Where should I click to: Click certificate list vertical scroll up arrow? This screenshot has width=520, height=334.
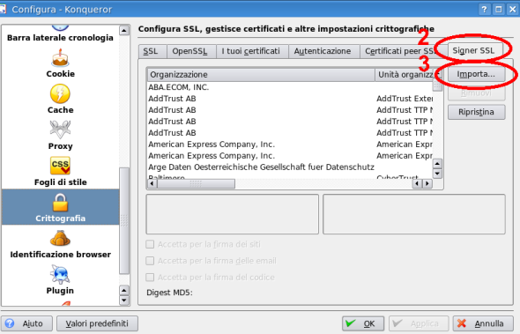437,164
